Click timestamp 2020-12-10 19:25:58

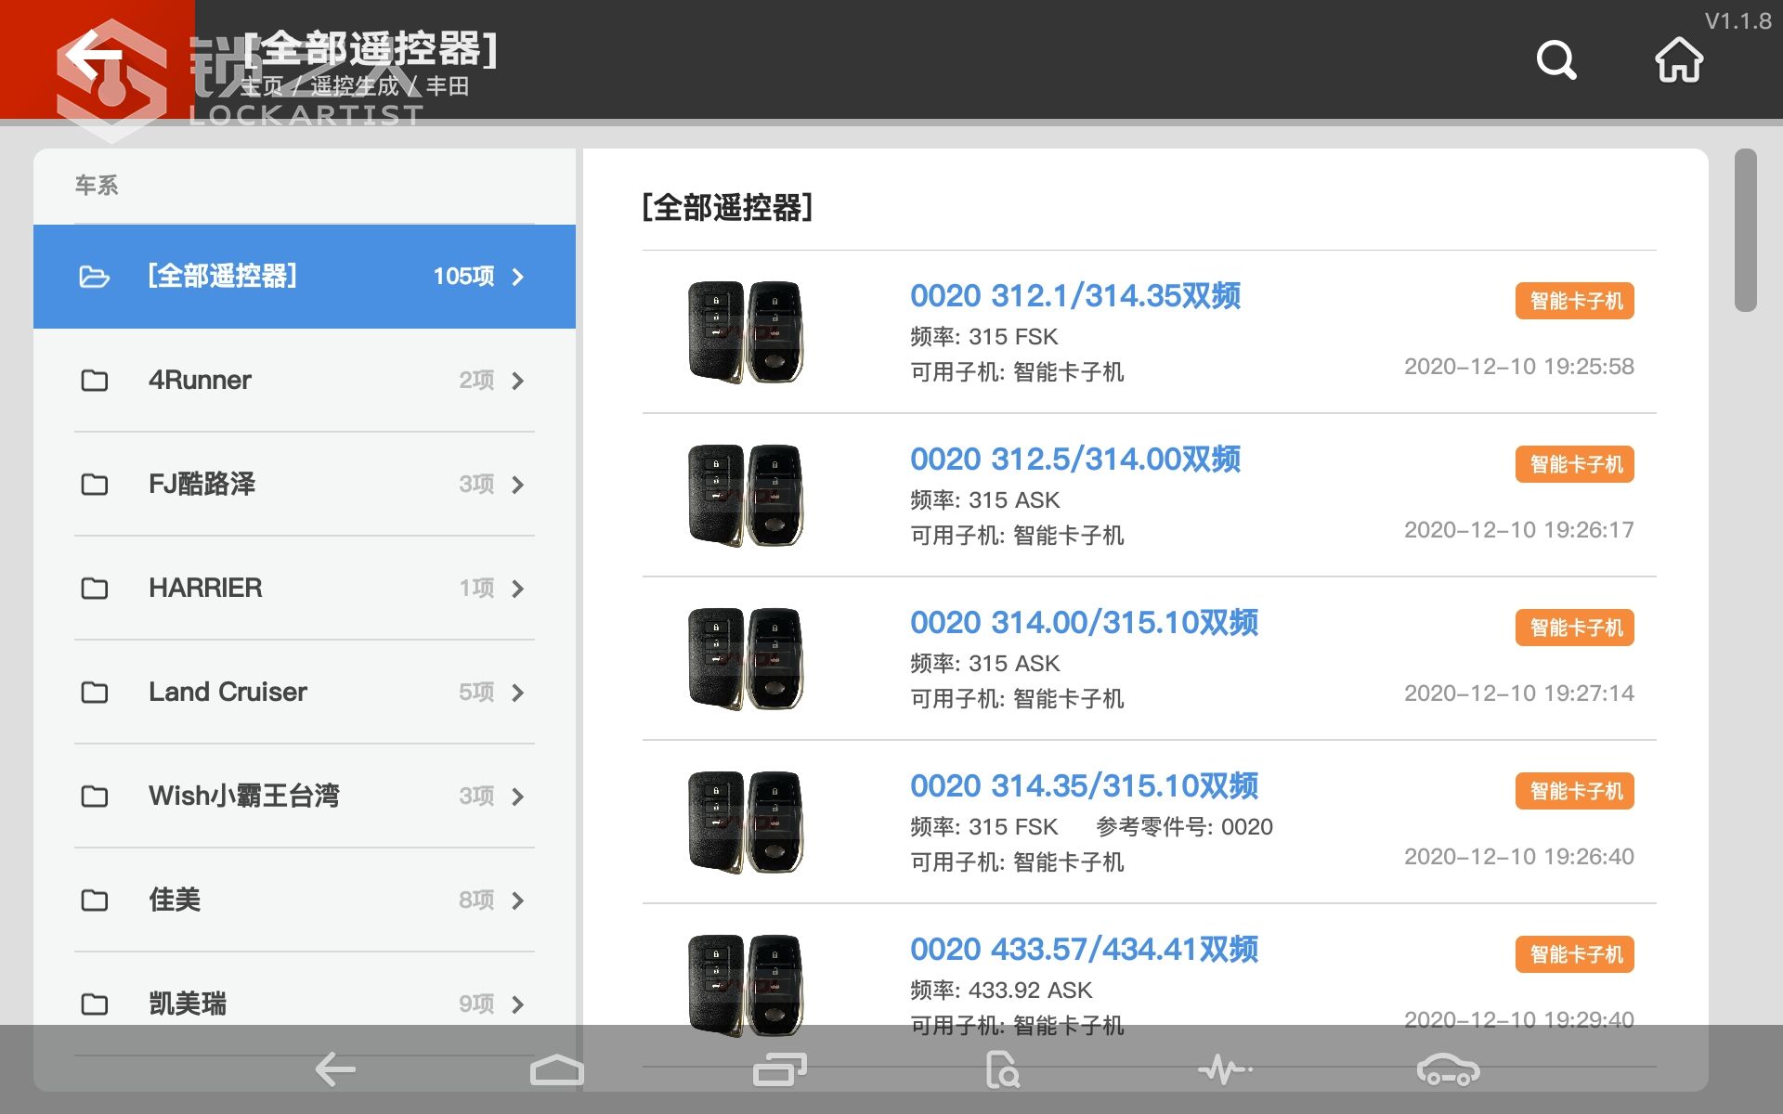1519,367
